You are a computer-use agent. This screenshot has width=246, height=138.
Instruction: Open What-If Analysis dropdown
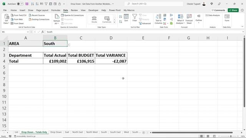[x=180, y=19]
